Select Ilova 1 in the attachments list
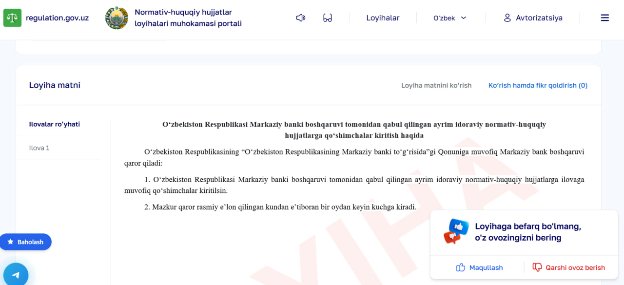Viewport: 624px width, 285px height. click(39, 148)
